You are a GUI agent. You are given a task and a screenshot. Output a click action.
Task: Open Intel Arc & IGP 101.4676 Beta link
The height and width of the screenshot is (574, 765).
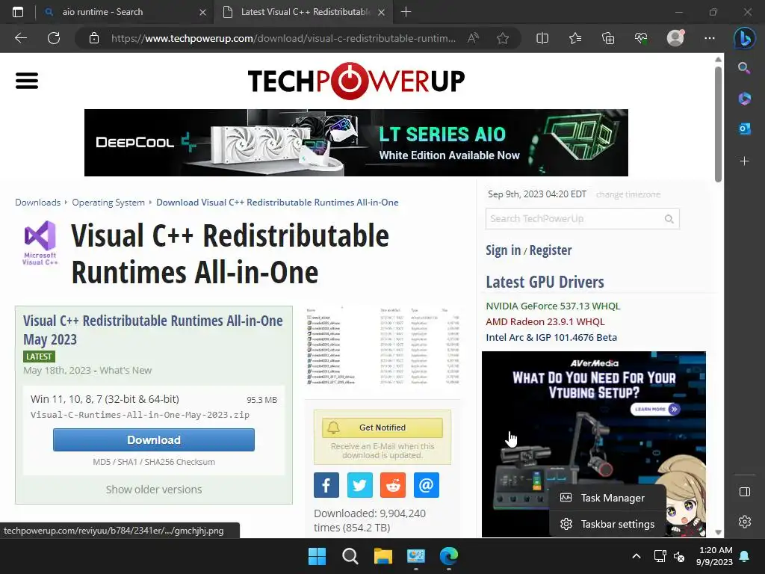coord(551,337)
